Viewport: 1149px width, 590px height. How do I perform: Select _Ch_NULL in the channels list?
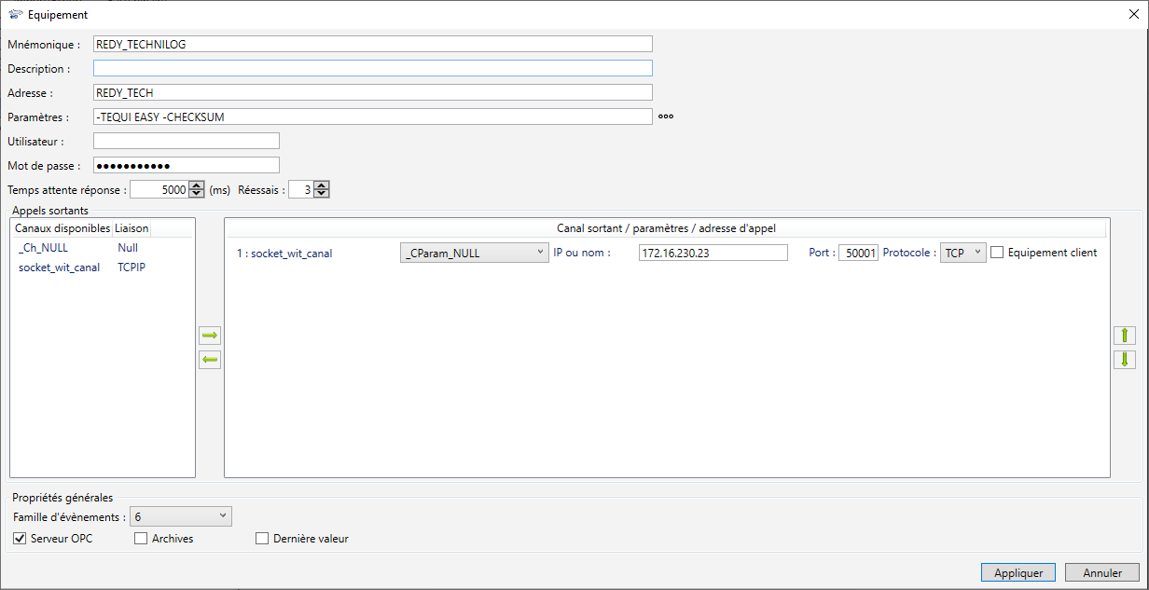(x=43, y=248)
